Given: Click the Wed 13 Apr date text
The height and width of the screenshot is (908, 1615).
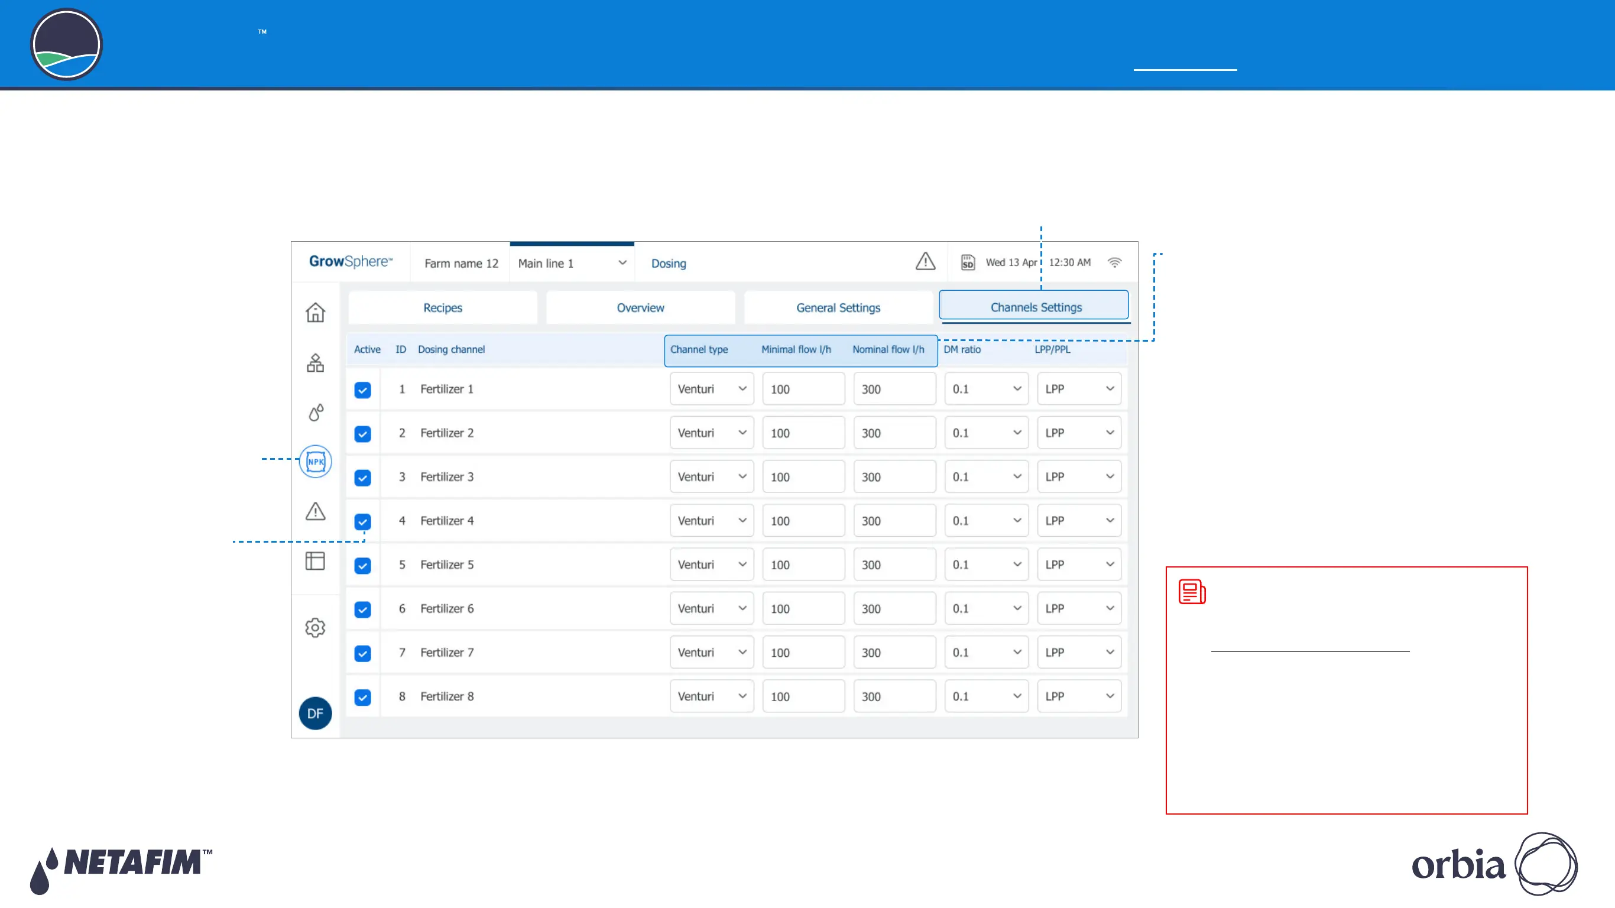Looking at the screenshot, I should (x=1011, y=262).
